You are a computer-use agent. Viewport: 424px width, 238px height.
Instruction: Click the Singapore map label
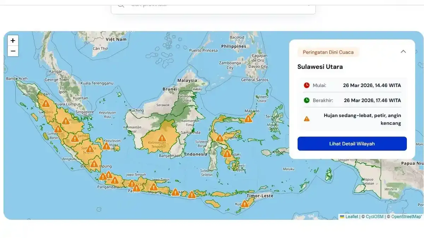click(x=85, y=112)
